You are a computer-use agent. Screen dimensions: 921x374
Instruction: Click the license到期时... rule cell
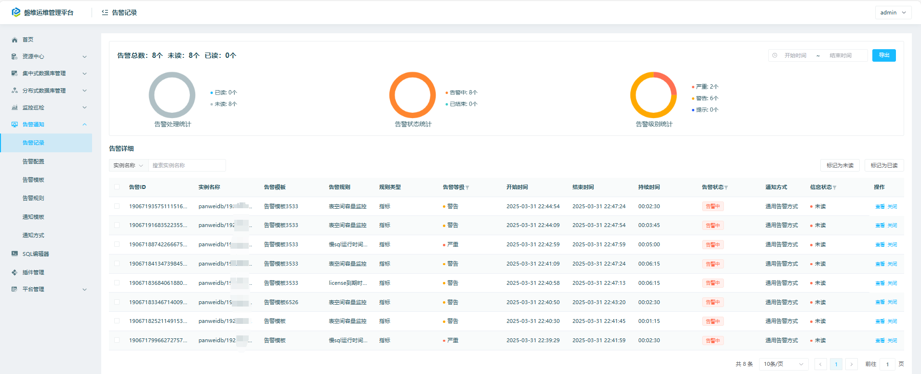(x=348, y=283)
